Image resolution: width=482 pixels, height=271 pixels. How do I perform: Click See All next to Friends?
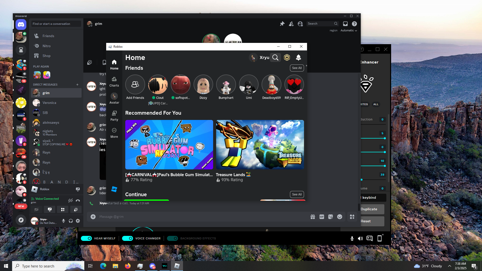point(297,68)
